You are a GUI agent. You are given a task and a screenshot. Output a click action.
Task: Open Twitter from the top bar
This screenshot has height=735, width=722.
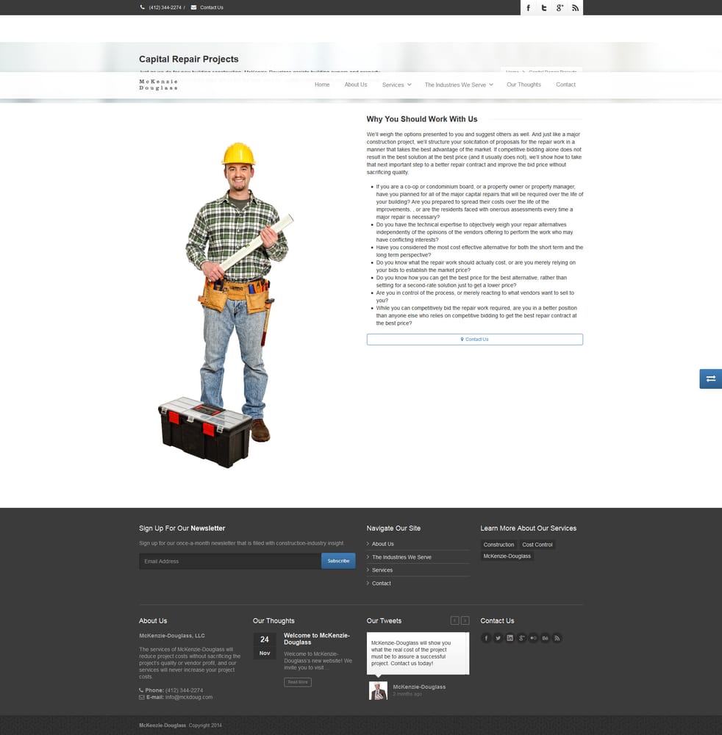[544, 7]
